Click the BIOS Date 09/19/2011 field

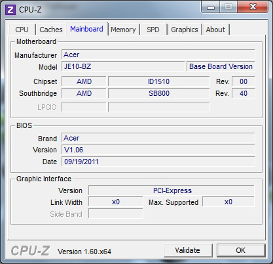[158, 162]
